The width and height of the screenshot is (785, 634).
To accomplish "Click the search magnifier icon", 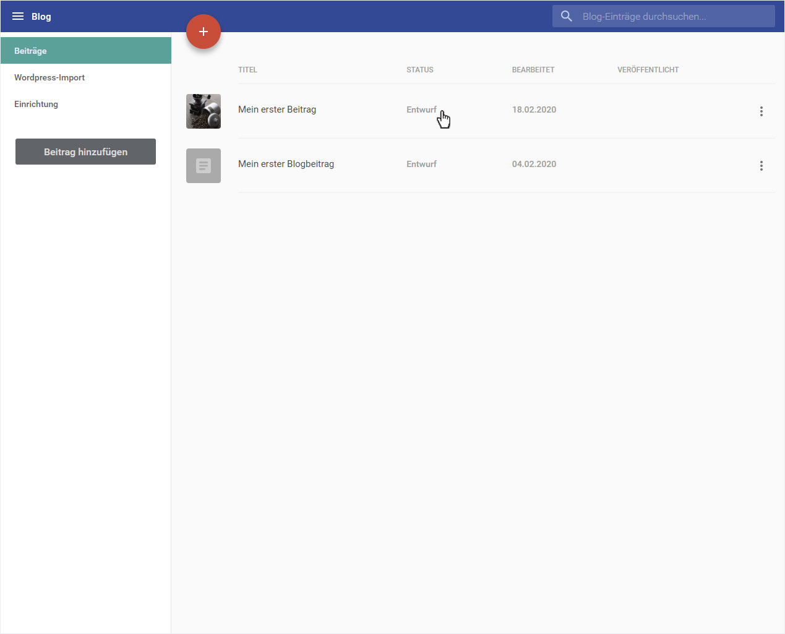I will (566, 16).
